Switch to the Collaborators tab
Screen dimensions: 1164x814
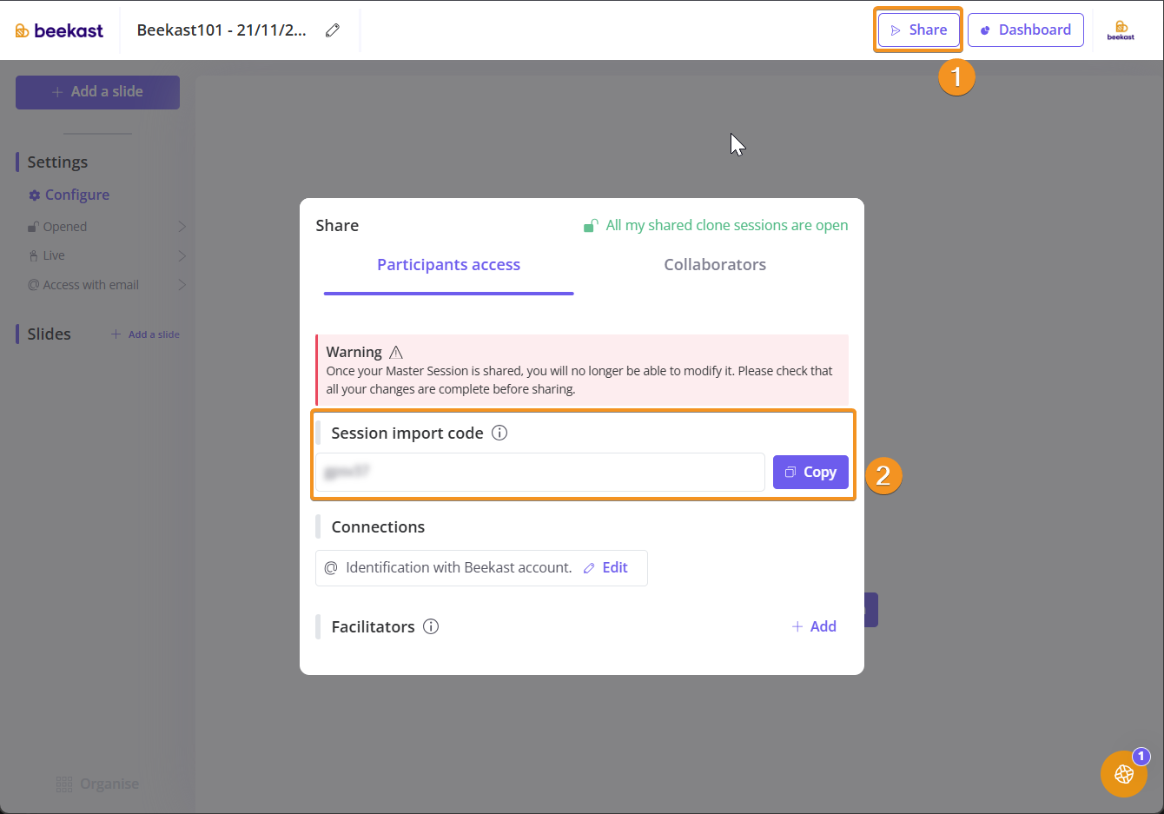(714, 265)
